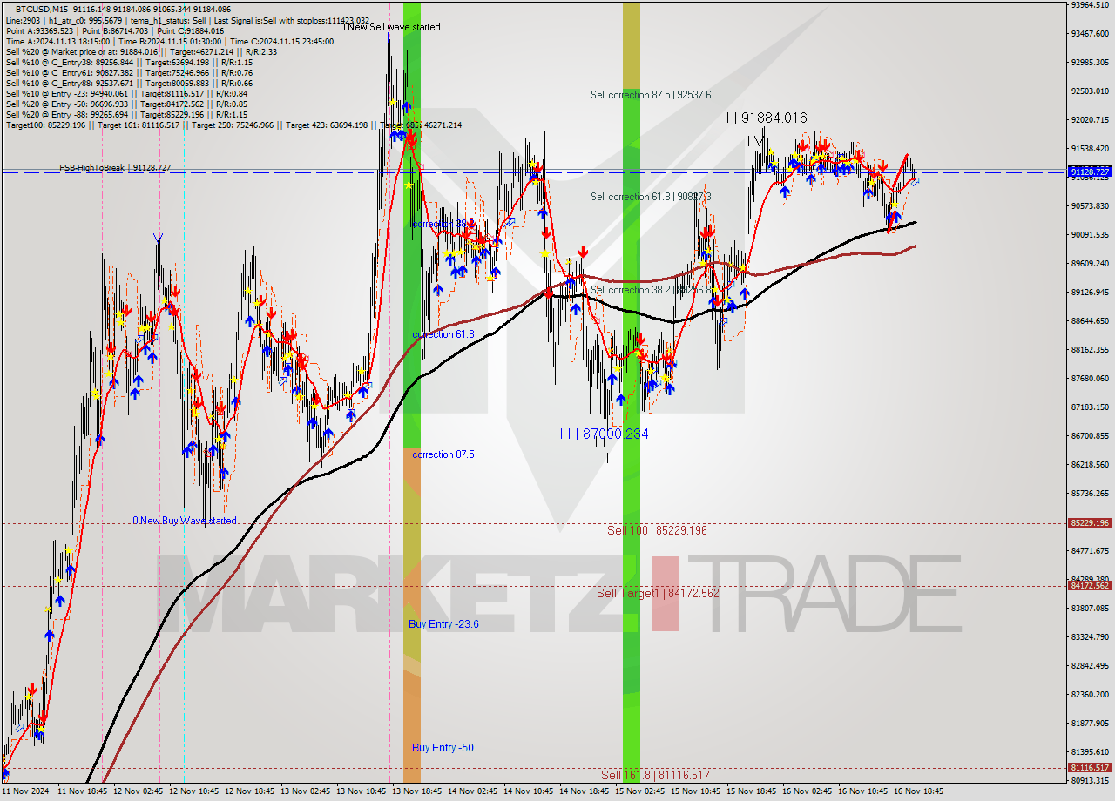Click blue 'correction 61.8' label
Screen dimensions: 1115x801
pos(443,334)
